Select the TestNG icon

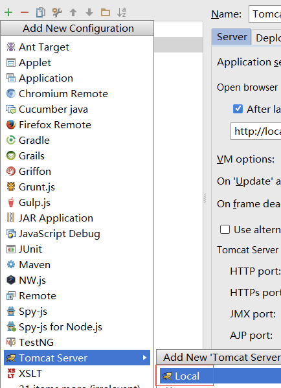point(11,343)
